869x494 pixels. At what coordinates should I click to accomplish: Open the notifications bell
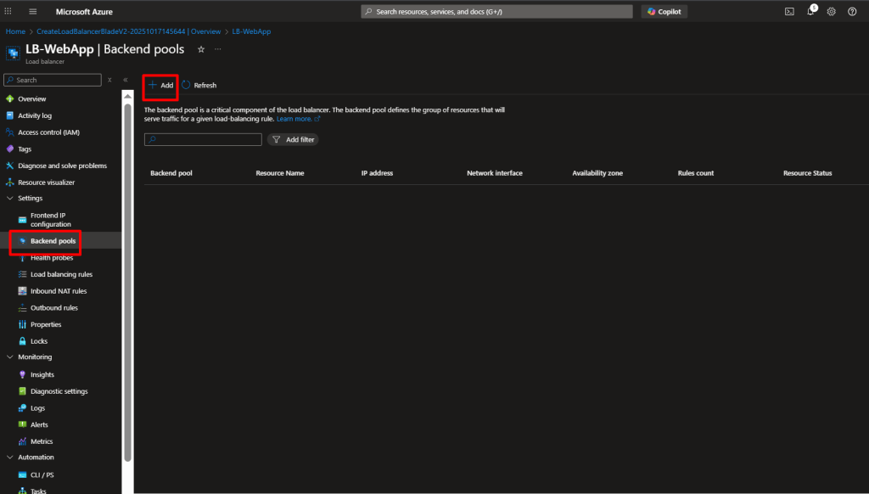(810, 12)
